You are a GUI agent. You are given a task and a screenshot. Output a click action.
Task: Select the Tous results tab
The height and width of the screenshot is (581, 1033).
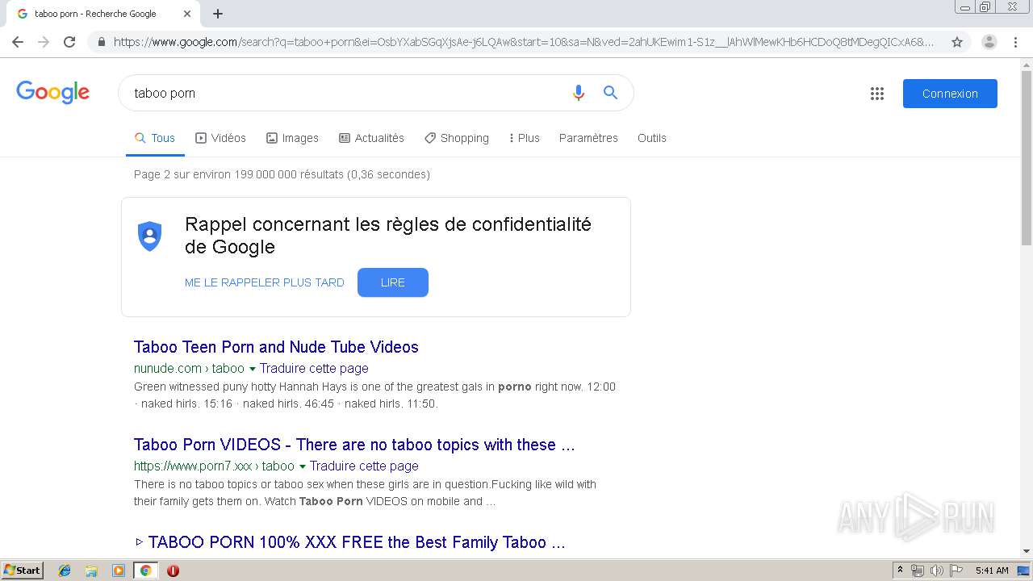coord(155,138)
